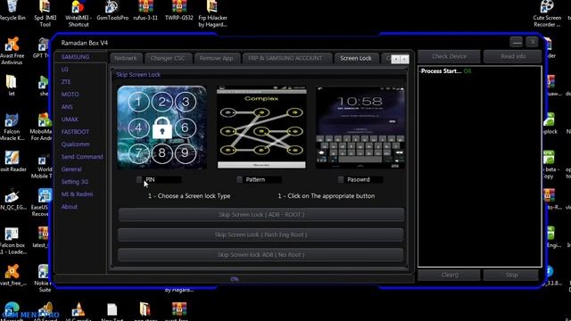
Task: Open the General sidebar section
Action: pos(71,169)
